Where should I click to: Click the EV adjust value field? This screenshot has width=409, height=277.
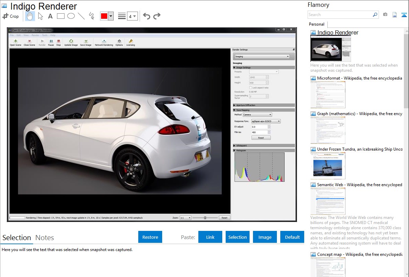pyautogui.click(x=259, y=127)
